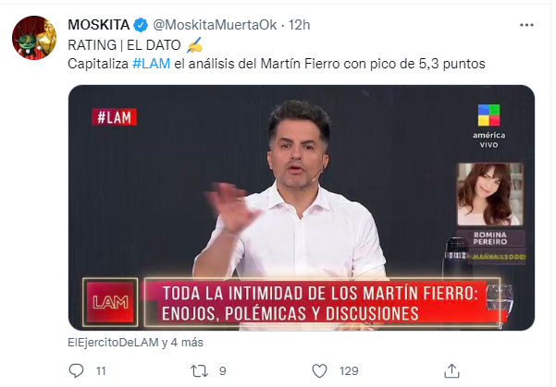Screen dimensions: 556x387
Task: Share the tweet via upload icon
Action: point(451,370)
